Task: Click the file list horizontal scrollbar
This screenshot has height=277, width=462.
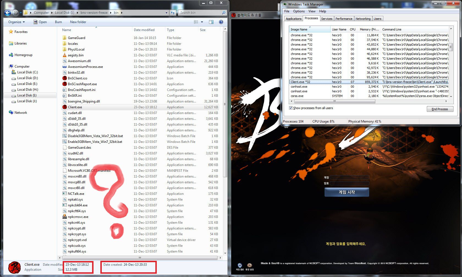Action: pos(140,258)
